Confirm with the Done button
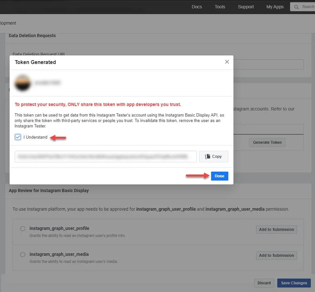The height and width of the screenshot is (292, 315). point(219,176)
